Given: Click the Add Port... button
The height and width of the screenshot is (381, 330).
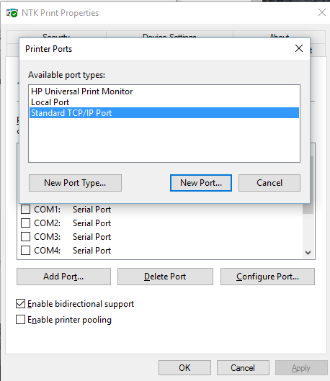Looking at the screenshot, I should [63, 277].
